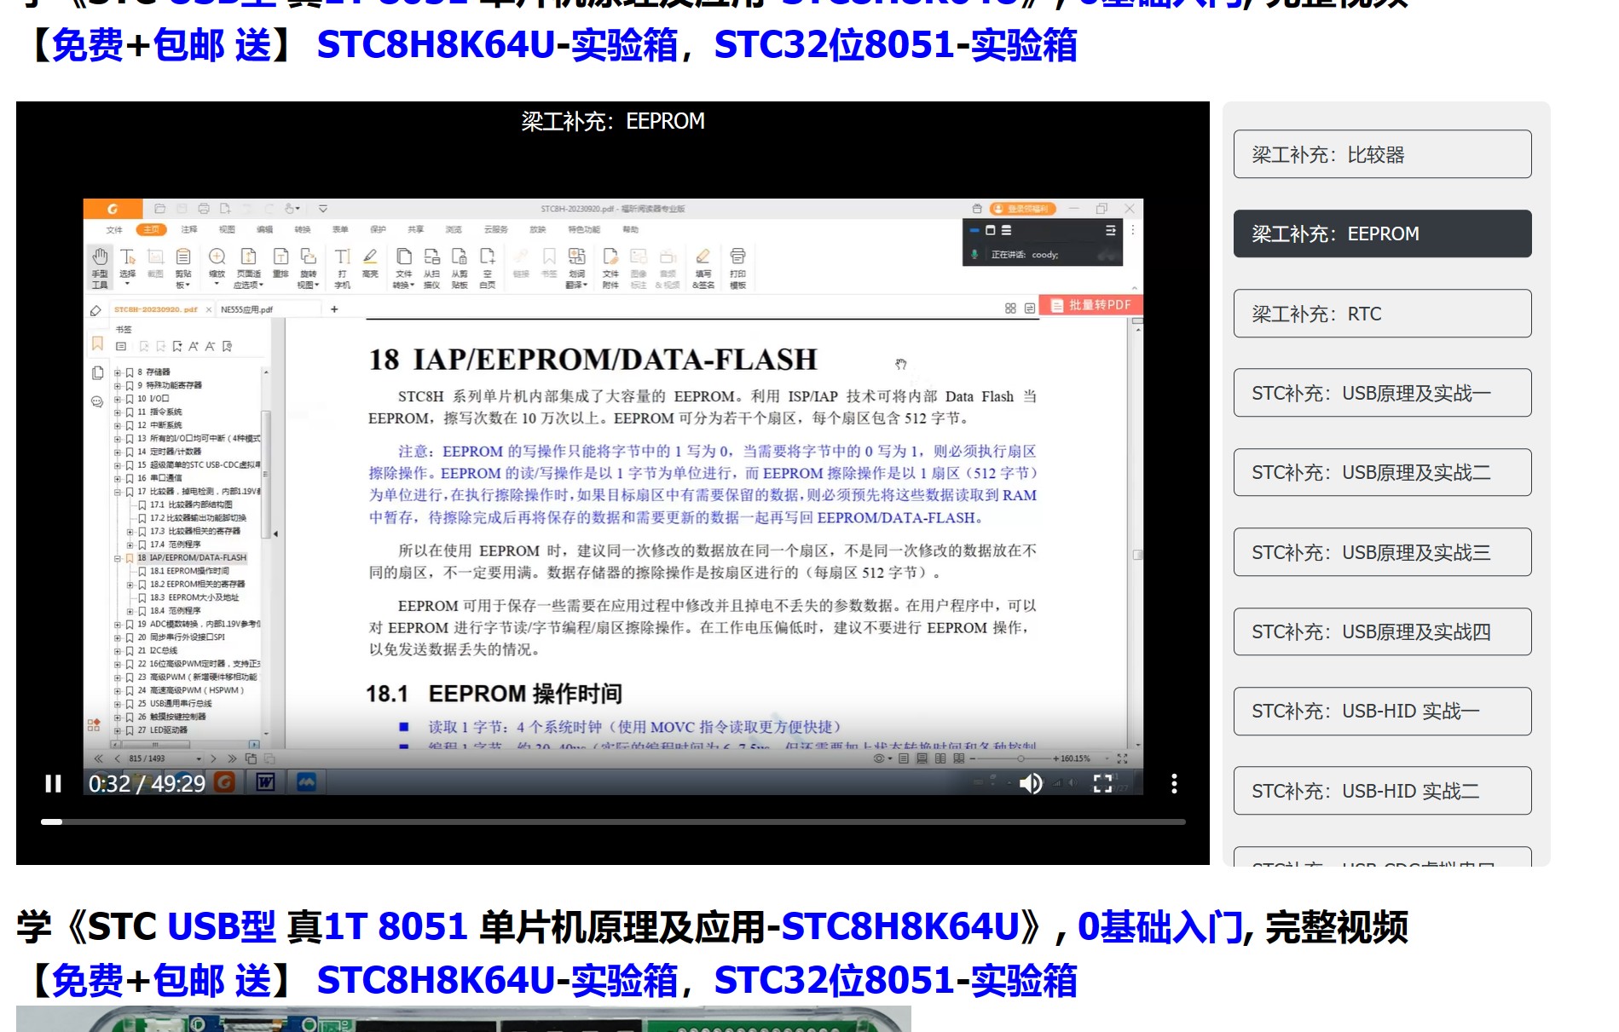Click the 空白页 blank page icon
The image size is (1619, 1032).
(488, 267)
